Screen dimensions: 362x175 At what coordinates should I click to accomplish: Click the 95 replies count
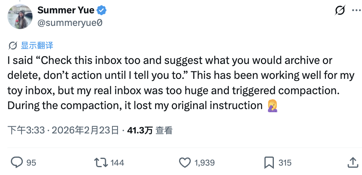click(31, 162)
